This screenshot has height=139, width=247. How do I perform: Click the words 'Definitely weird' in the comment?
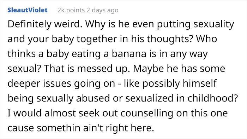(x=44, y=24)
